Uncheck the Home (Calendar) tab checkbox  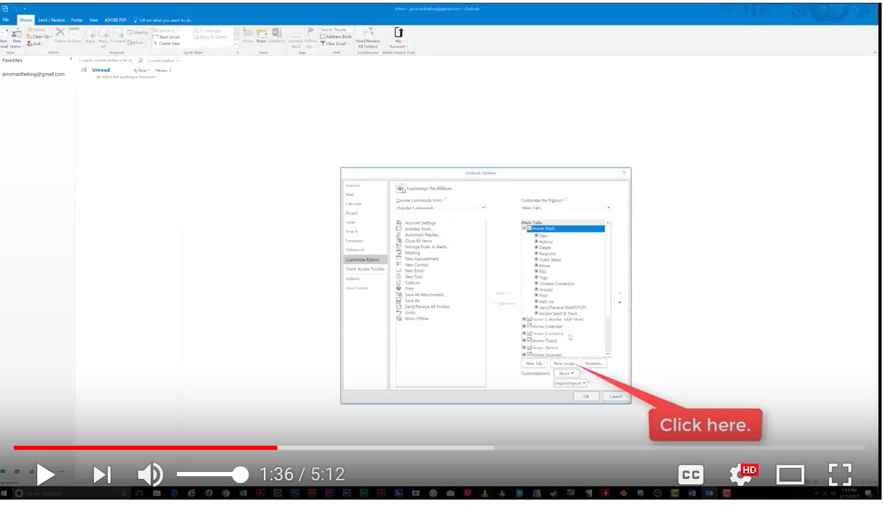528,327
